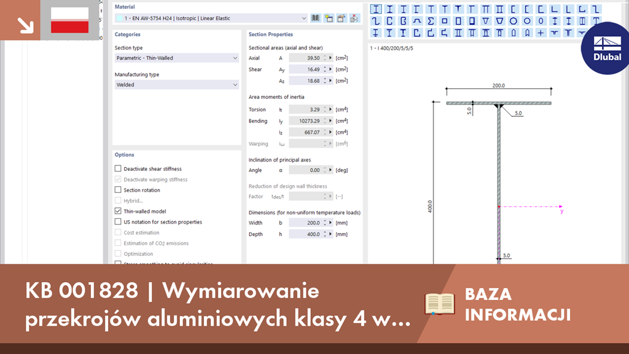
Task: Pick the hat-shaped omega section icon
Action: point(417,21)
